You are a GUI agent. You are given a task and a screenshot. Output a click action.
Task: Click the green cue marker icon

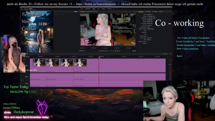113,51
